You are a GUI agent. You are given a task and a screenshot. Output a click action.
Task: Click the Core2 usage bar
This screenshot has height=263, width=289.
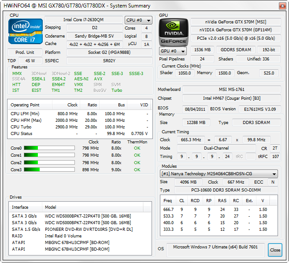[x=49, y=162]
